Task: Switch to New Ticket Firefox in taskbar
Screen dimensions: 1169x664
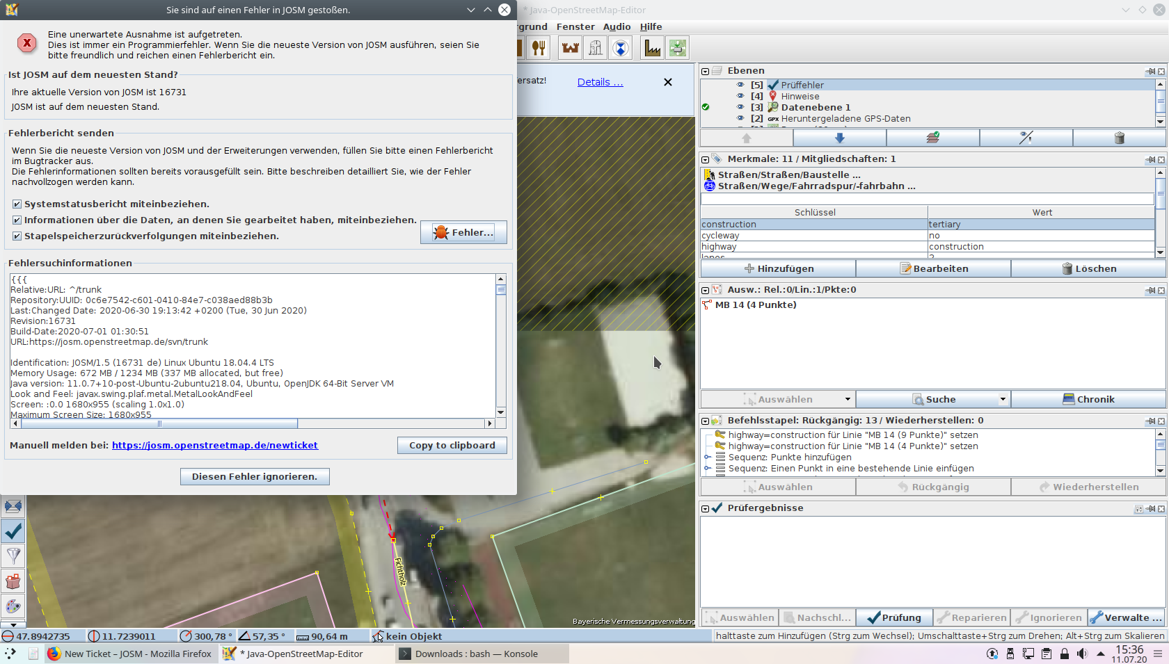Action: tap(130, 654)
